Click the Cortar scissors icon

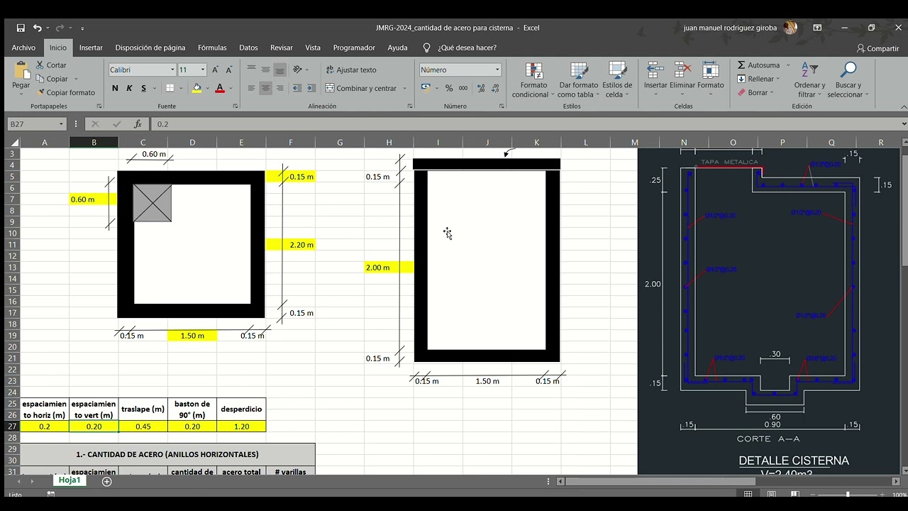[x=40, y=65]
